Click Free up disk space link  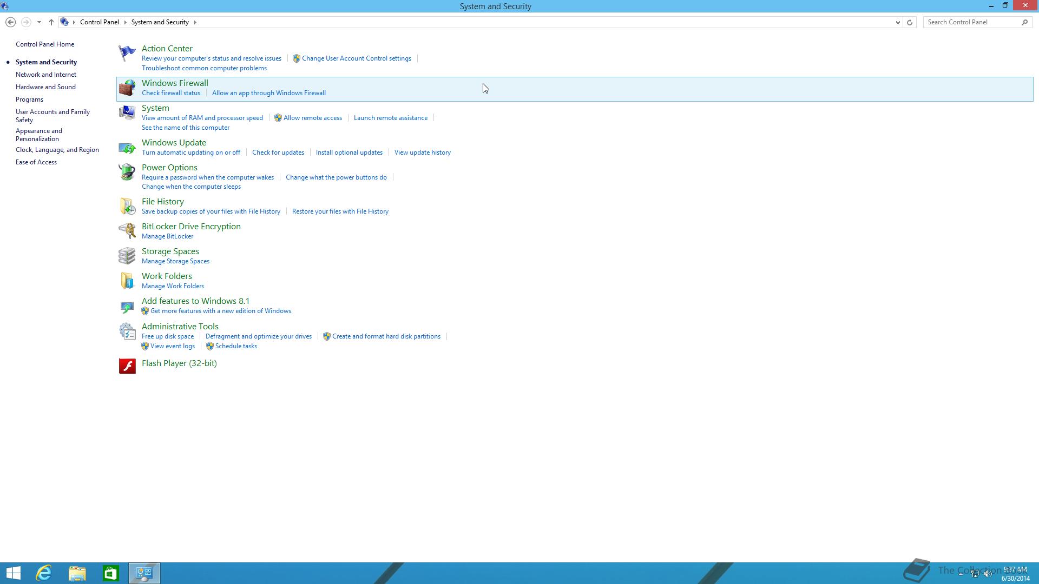168,336
